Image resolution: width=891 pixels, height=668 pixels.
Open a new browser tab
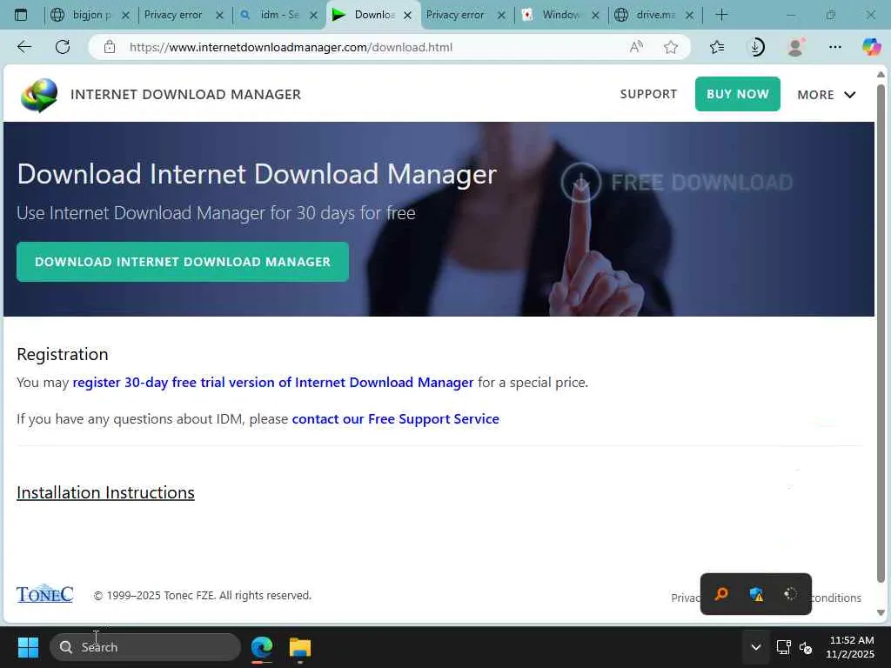pyautogui.click(x=721, y=15)
